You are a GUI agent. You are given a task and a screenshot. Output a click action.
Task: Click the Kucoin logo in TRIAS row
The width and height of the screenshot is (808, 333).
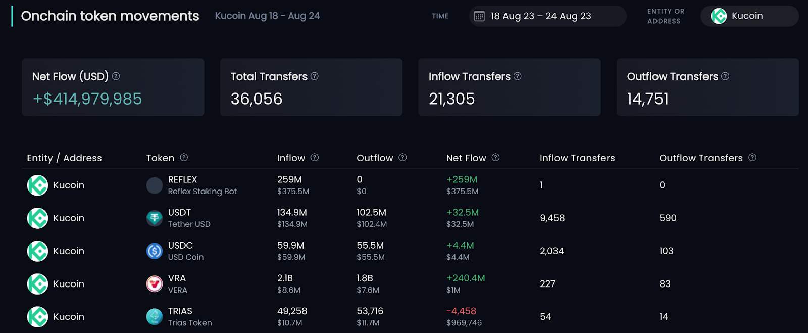37,317
